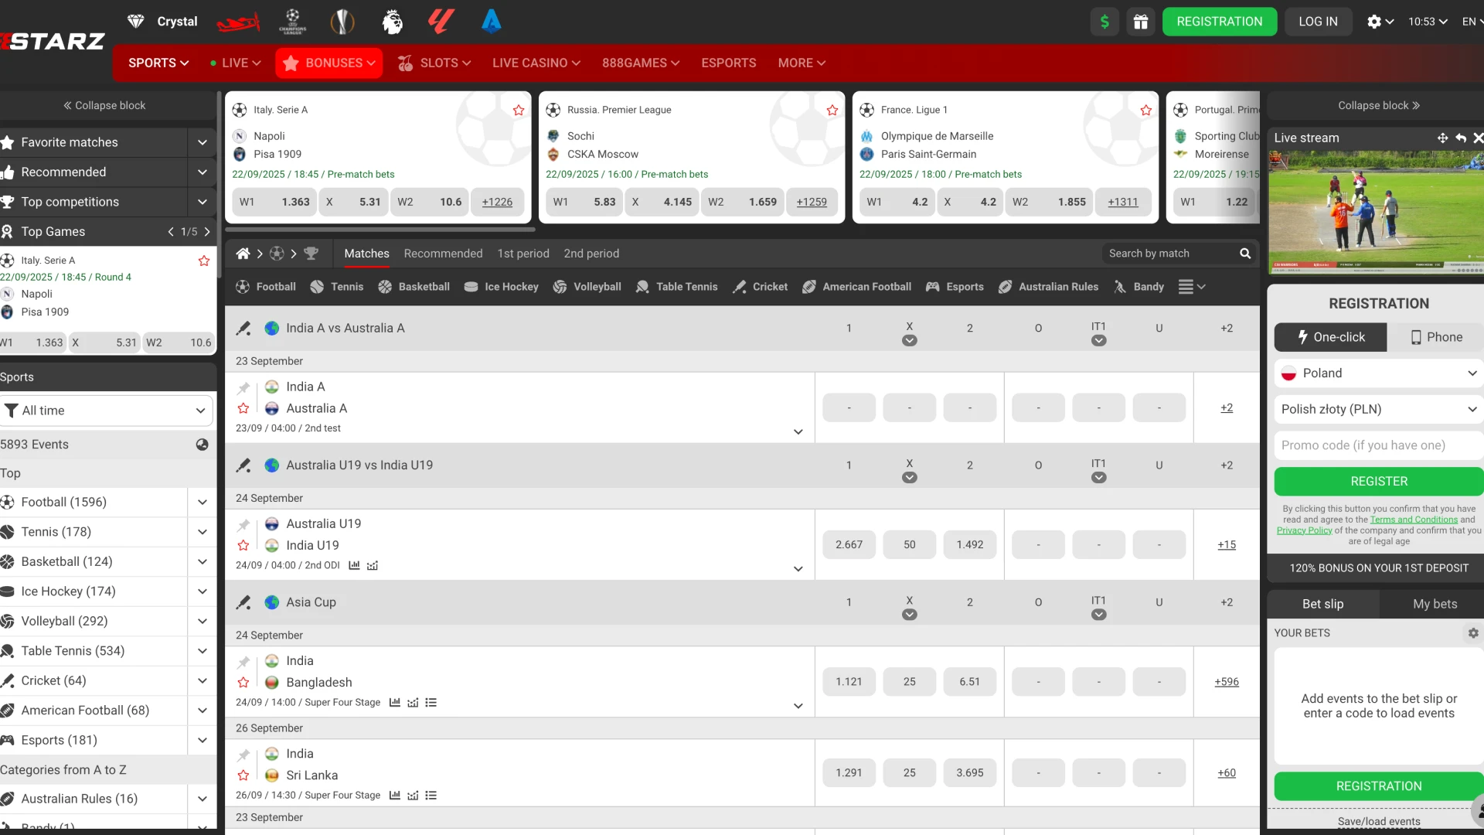Switch to the 1st period tab
The width and height of the screenshot is (1484, 835).
(x=522, y=254)
